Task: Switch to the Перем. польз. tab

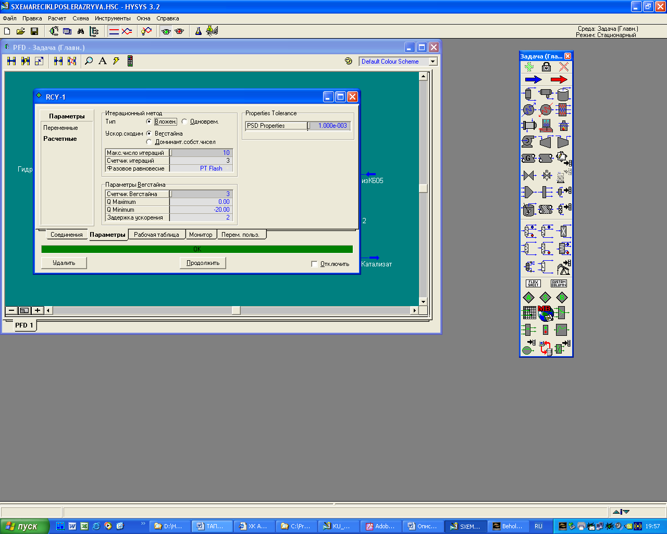Action: pos(240,235)
